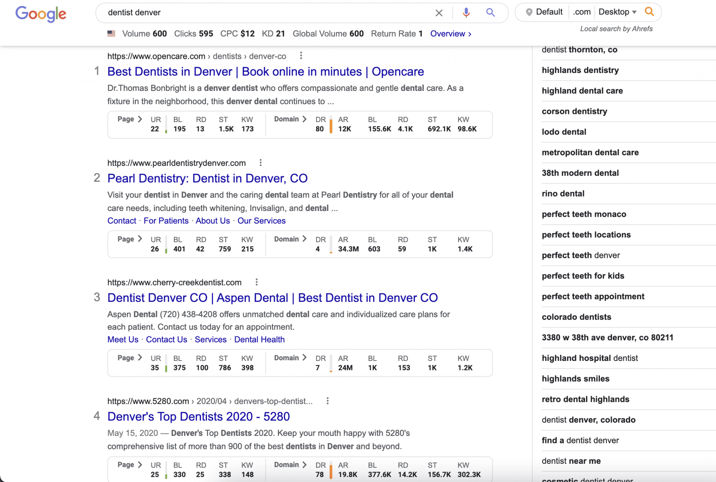Expand Domain metrics for 5280 result
Image resolution: width=716 pixels, height=482 pixels.
[x=290, y=465]
